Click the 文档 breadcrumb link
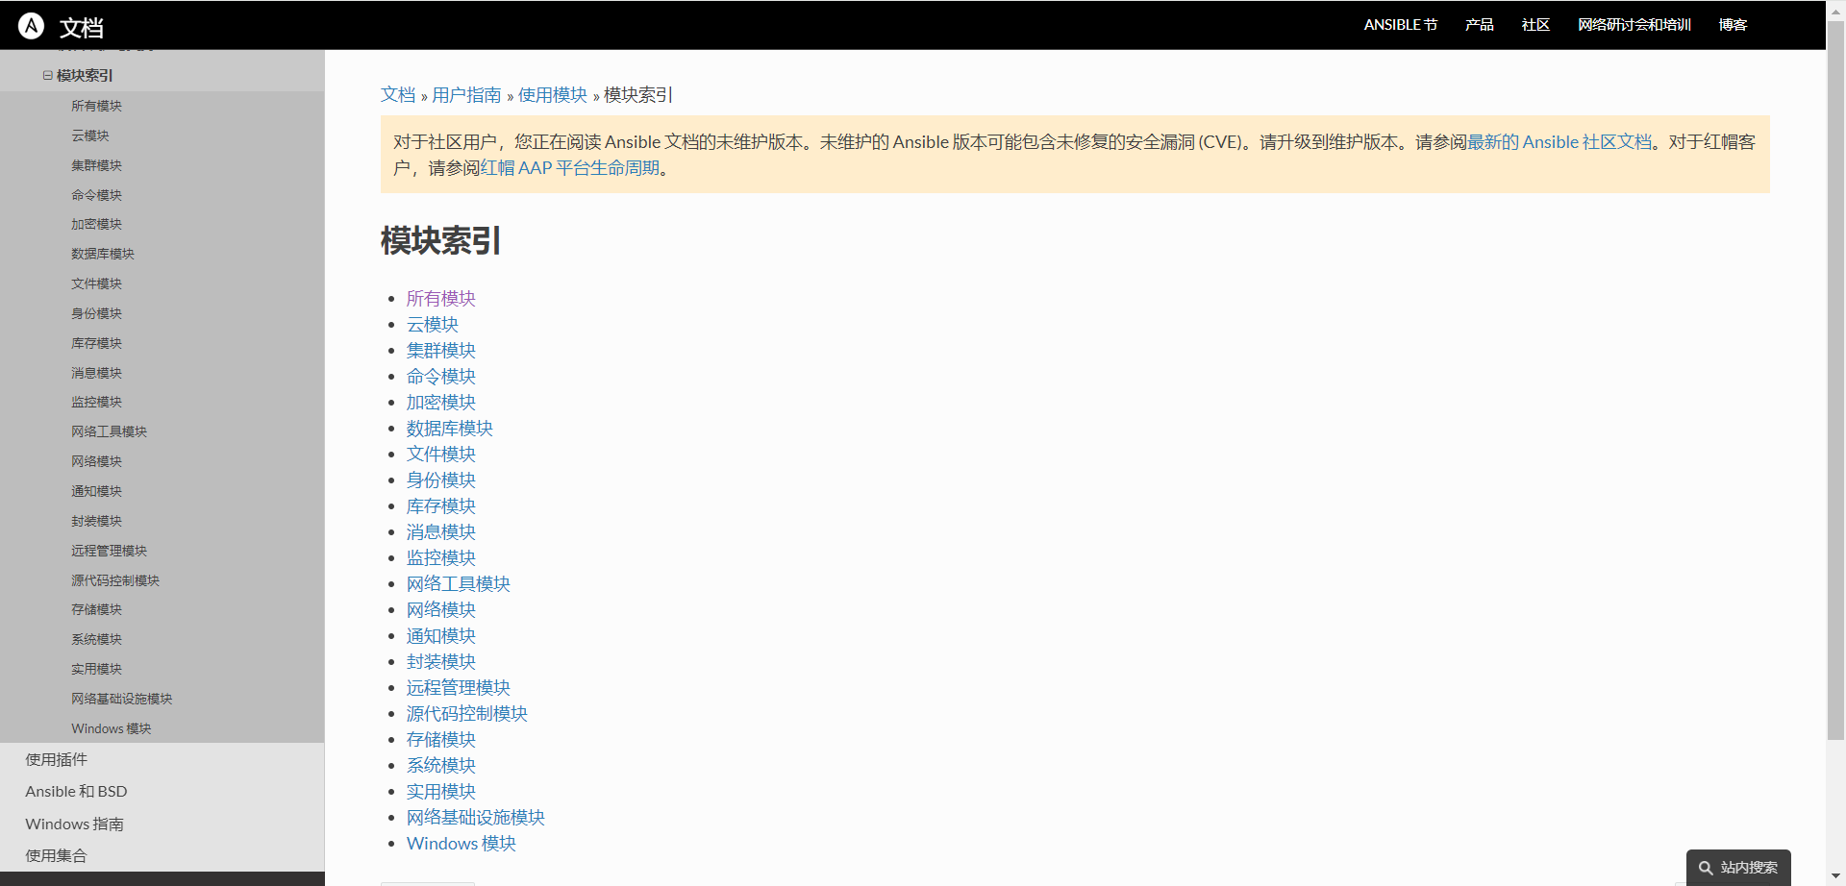The image size is (1846, 886). coord(398,95)
